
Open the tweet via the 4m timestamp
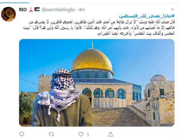point(82,10)
